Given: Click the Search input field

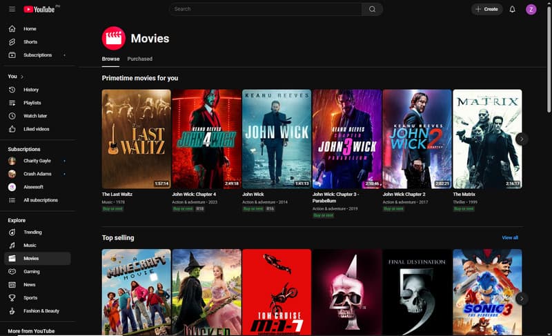Looking at the screenshot, I should [x=266, y=9].
